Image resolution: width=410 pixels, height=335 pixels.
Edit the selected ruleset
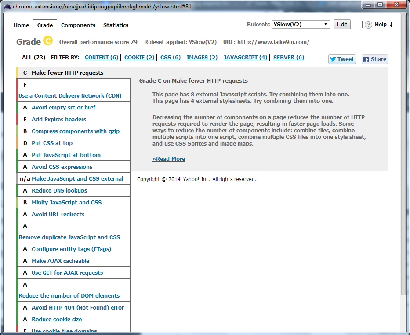coord(342,24)
